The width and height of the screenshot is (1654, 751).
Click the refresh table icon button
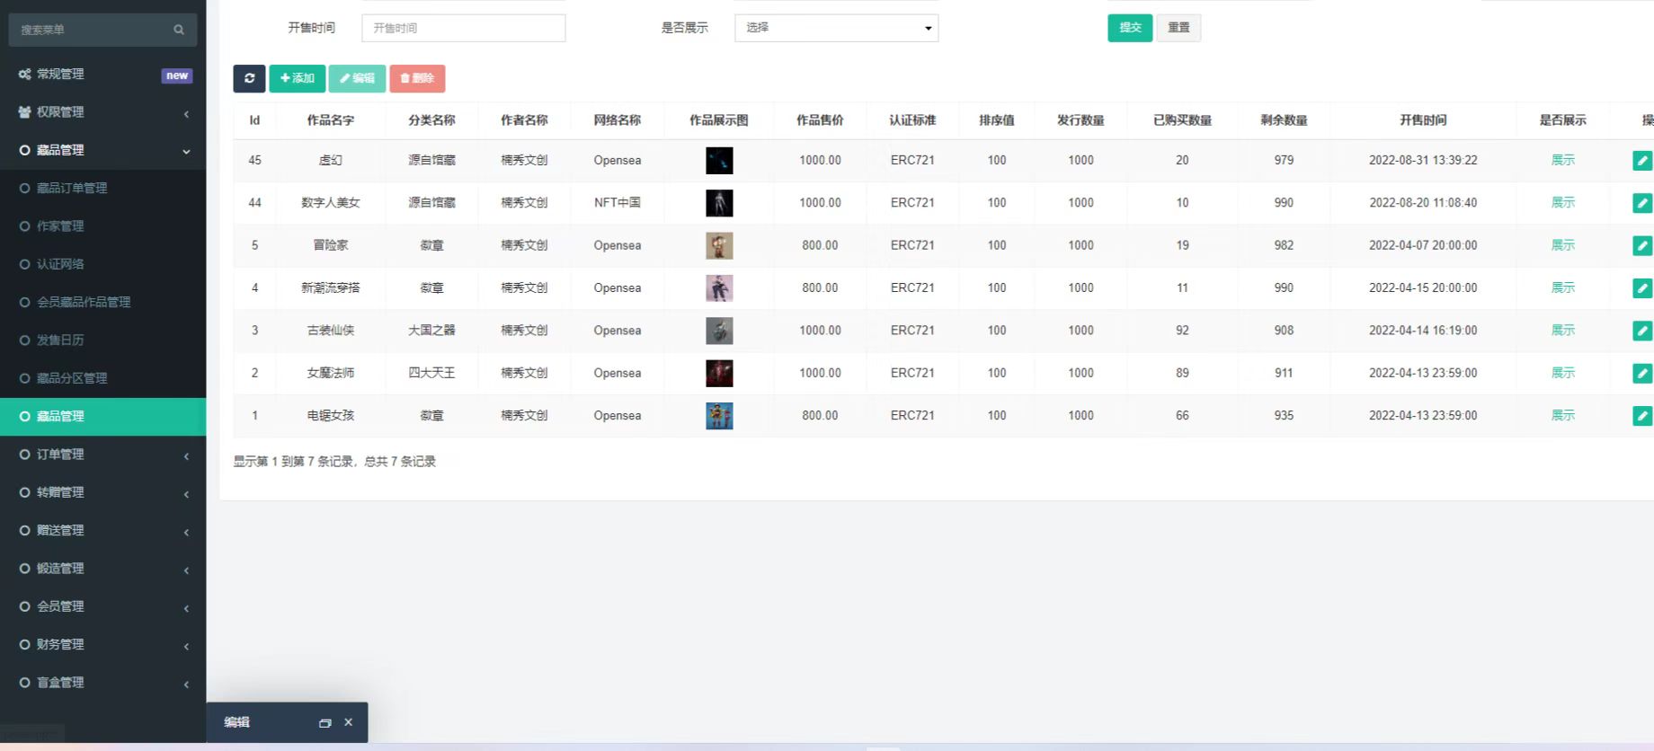(249, 78)
